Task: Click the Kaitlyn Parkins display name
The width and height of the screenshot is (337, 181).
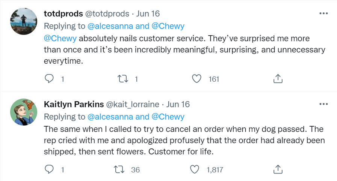Action: (x=74, y=104)
